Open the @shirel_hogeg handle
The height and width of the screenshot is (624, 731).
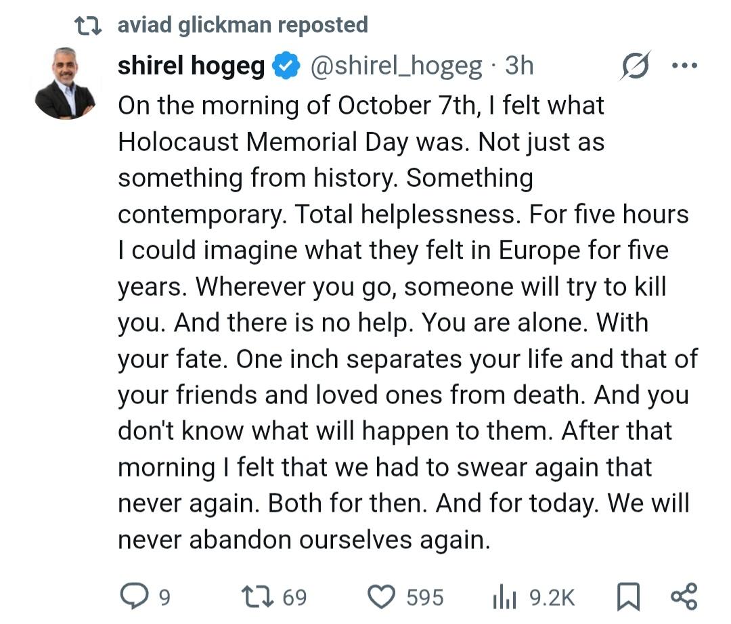(396, 66)
